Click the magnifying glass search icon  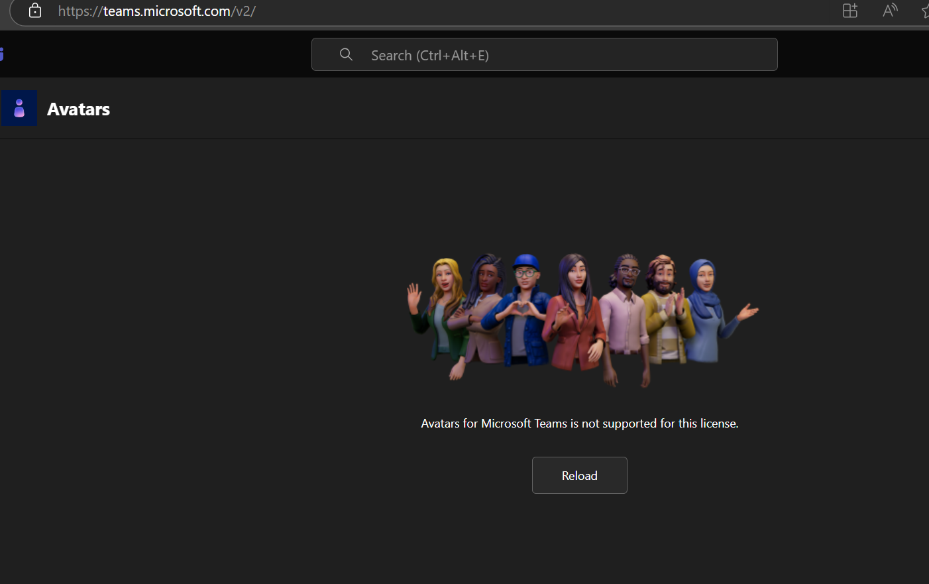click(x=346, y=54)
